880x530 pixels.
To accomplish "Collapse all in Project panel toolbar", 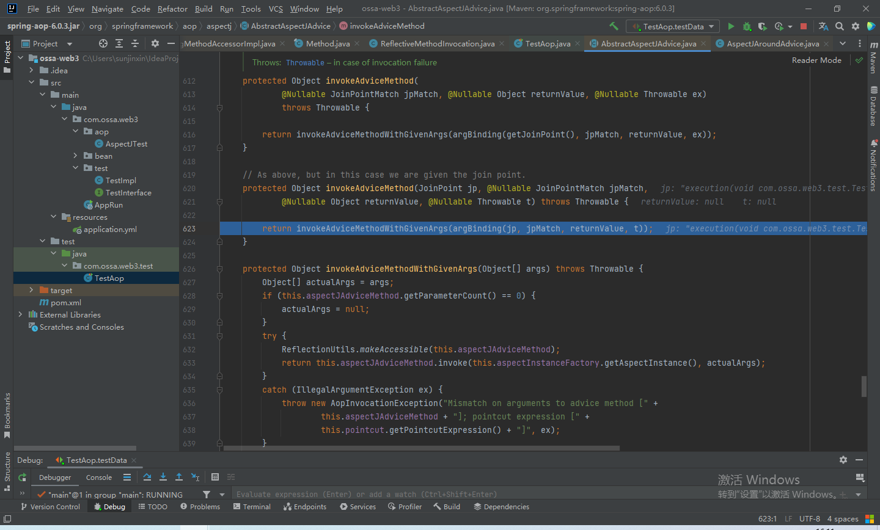I will click(135, 43).
